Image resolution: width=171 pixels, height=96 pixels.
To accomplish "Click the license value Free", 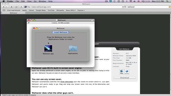I will pyautogui.click(x=128, y=66).
